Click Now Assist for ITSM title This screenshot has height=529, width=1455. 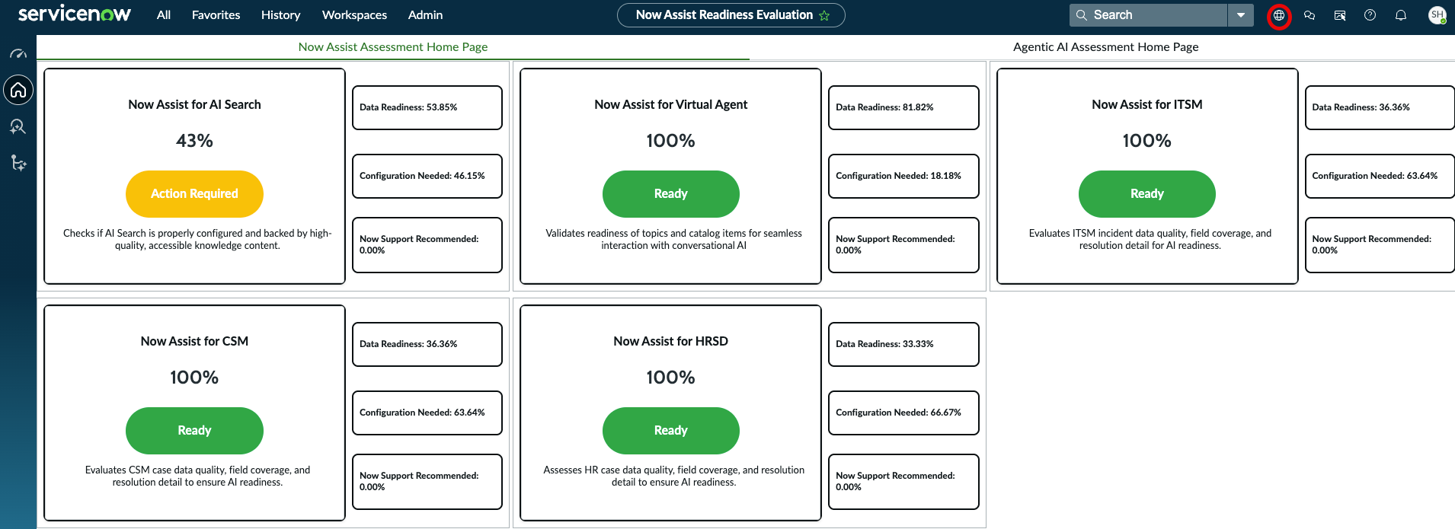1146,104
